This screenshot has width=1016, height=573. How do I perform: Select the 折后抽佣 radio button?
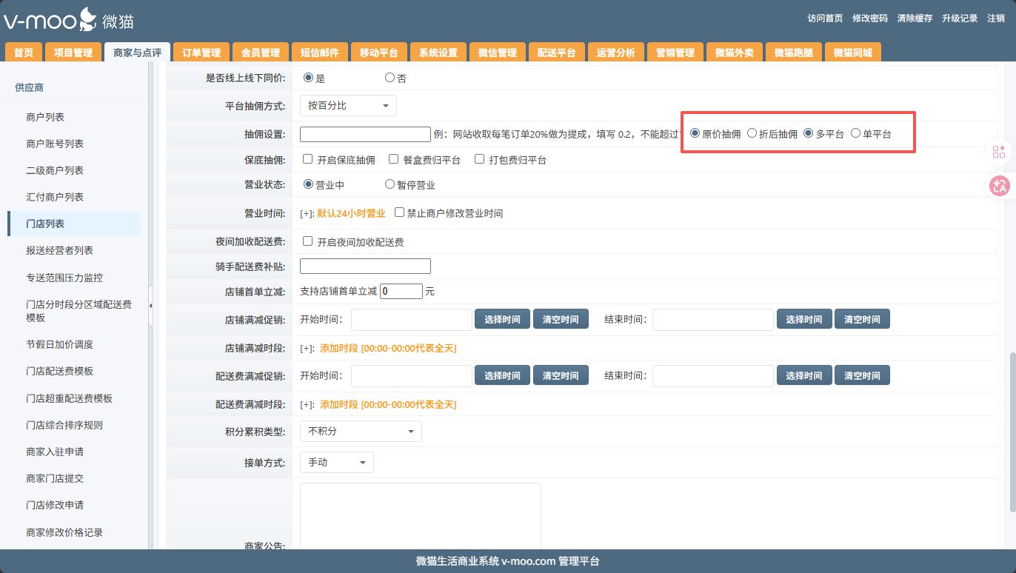752,133
